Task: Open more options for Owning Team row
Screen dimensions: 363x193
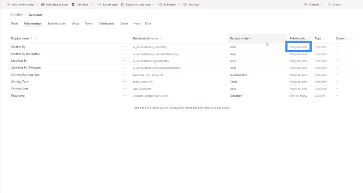Action: pos(125,82)
